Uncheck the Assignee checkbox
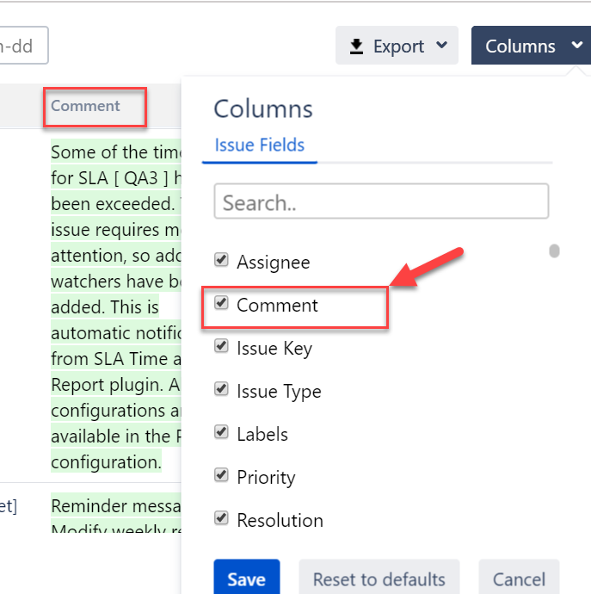 point(221,260)
